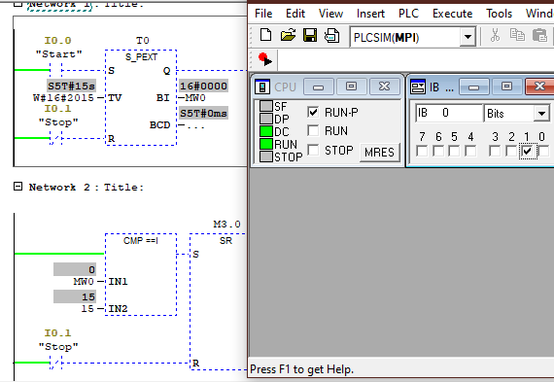Viewport: 554px width, 382px height.
Task: Minimize the IB sub-window
Action: pyautogui.click(x=473, y=87)
